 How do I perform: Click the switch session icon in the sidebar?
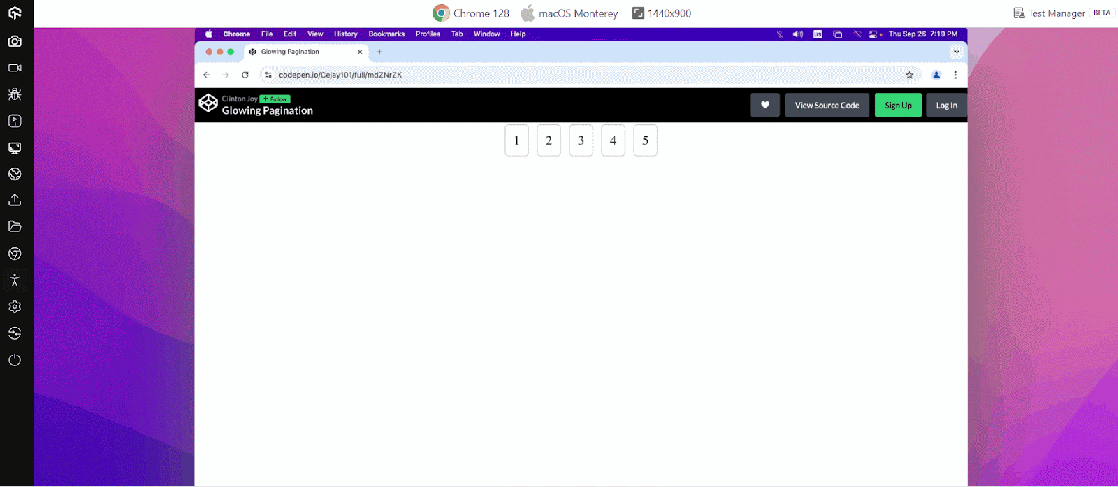tap(15, 333)
